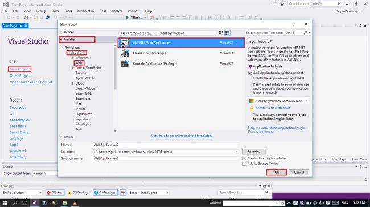The width and height of the screenshot is (370, 207).
Task: Open the File menu
Action: pyautogui.click(x=5, y=11)
